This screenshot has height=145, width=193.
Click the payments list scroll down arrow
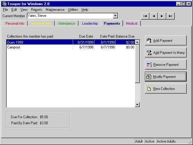137,105
